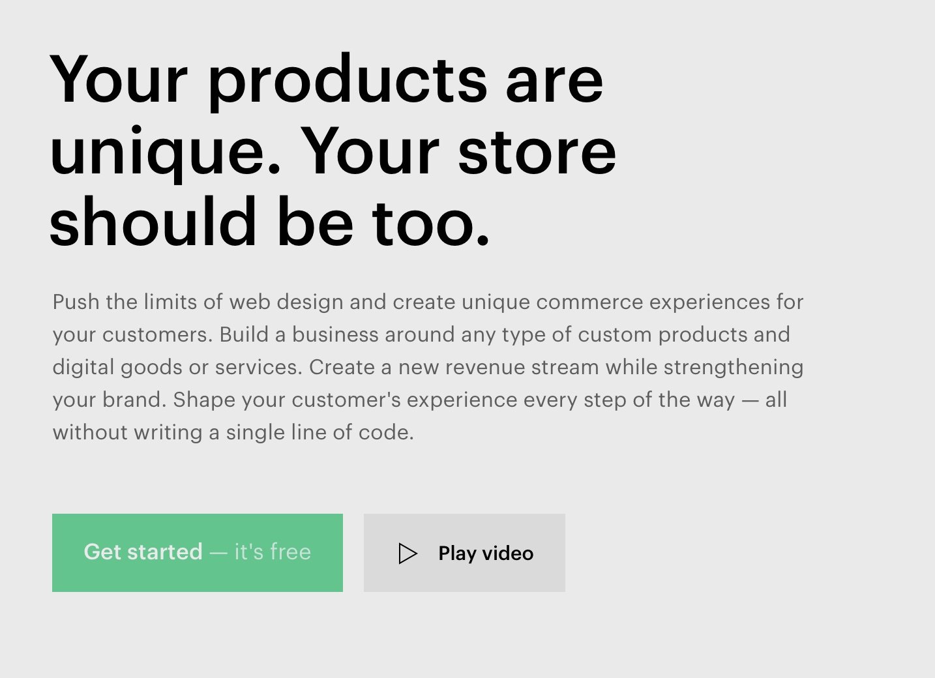Click the green Get started button

197,553
